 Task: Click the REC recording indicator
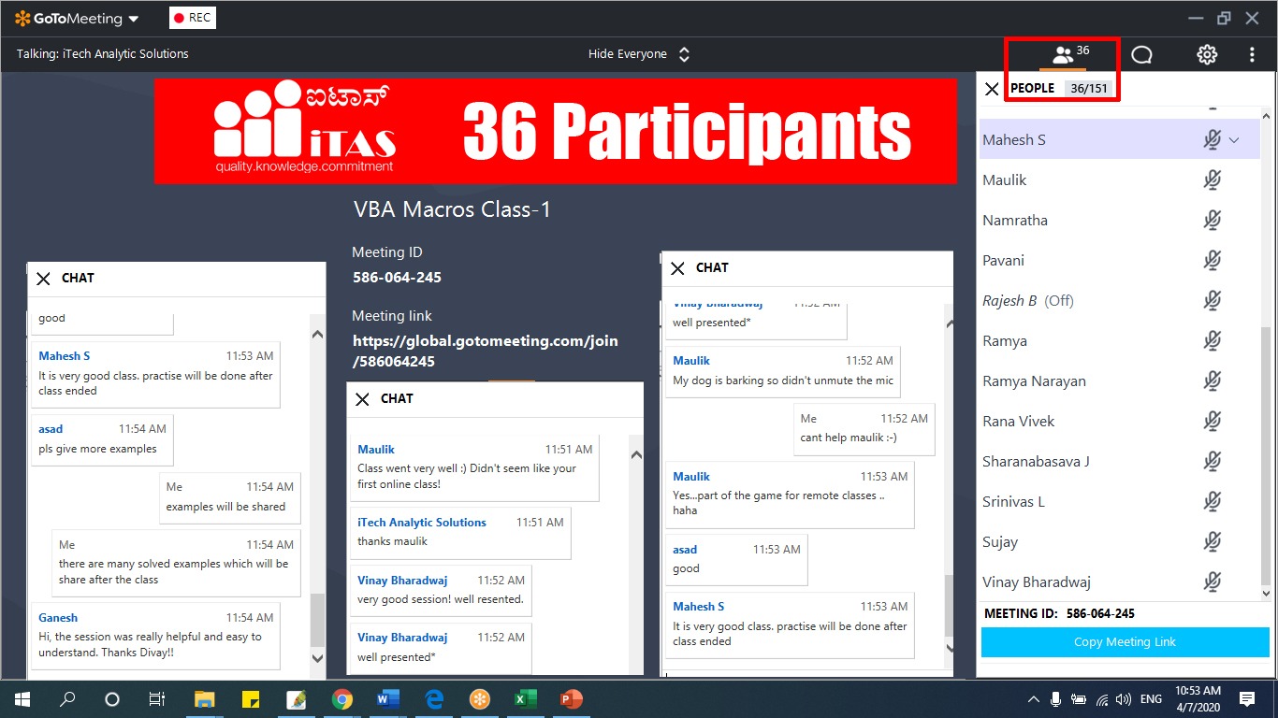[193, 18]
